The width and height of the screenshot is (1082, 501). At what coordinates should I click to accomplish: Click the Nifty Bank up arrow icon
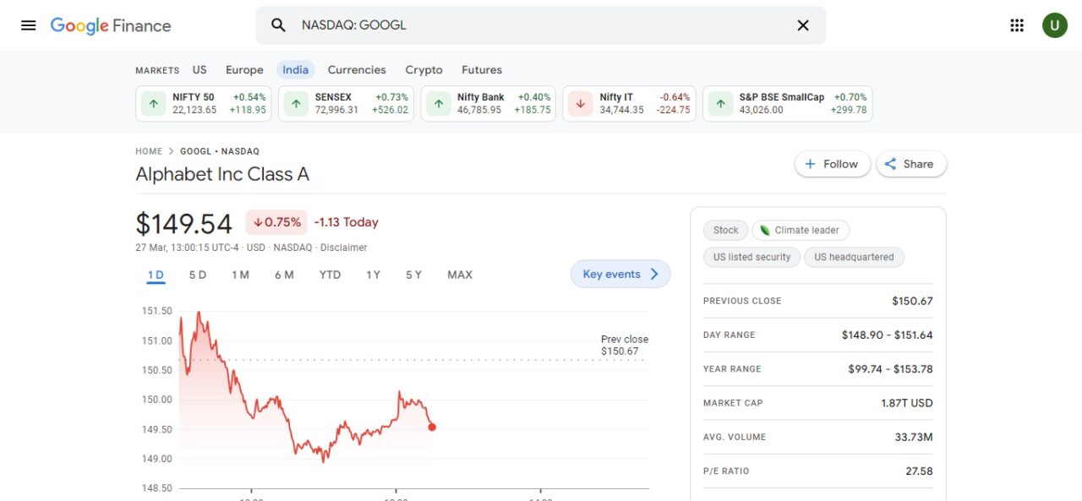click(x=438, y=104)
